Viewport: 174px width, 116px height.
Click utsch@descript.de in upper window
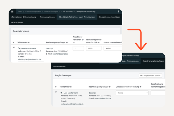tap(60, 54)
